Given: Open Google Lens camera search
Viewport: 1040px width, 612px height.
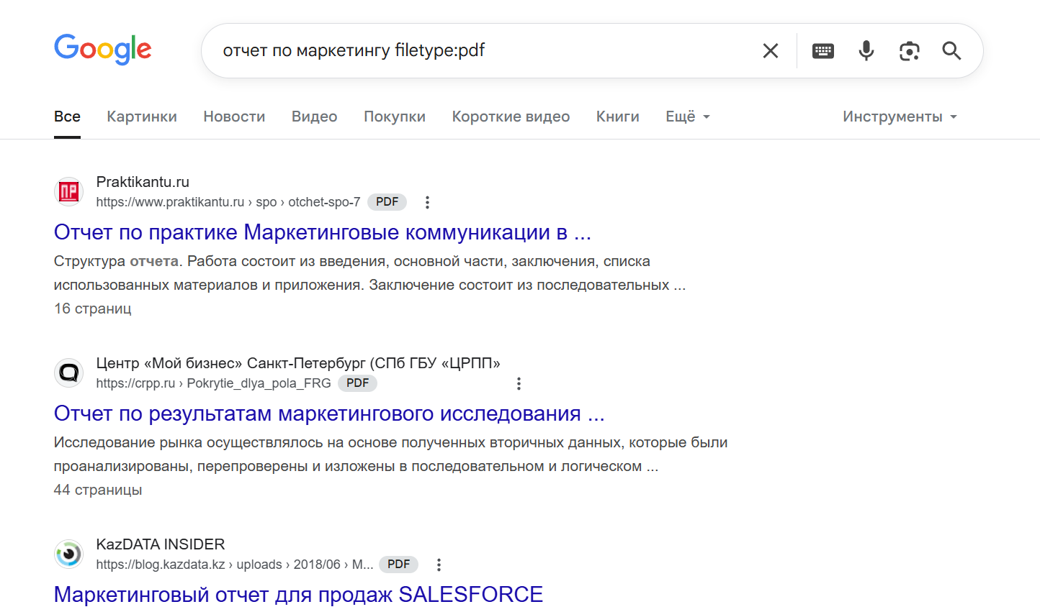Looking at the screenshot, I should [x=909, y=50].
